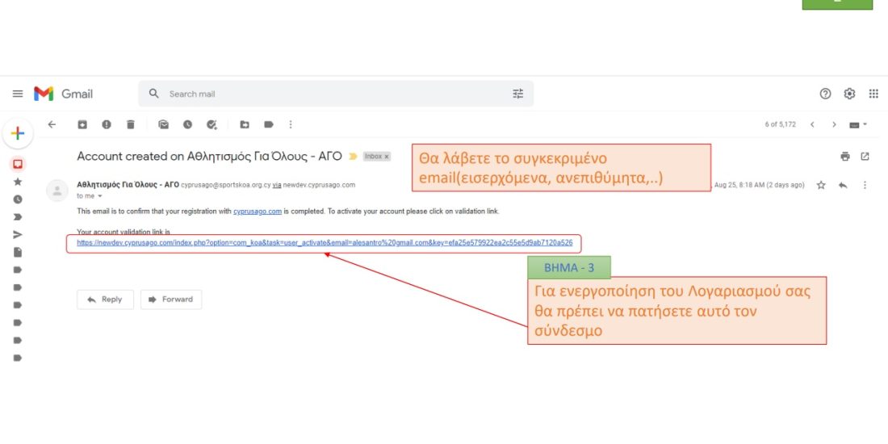888x444 pixels.
Task: Report this email as spam
Action: (x=107, y=124)
